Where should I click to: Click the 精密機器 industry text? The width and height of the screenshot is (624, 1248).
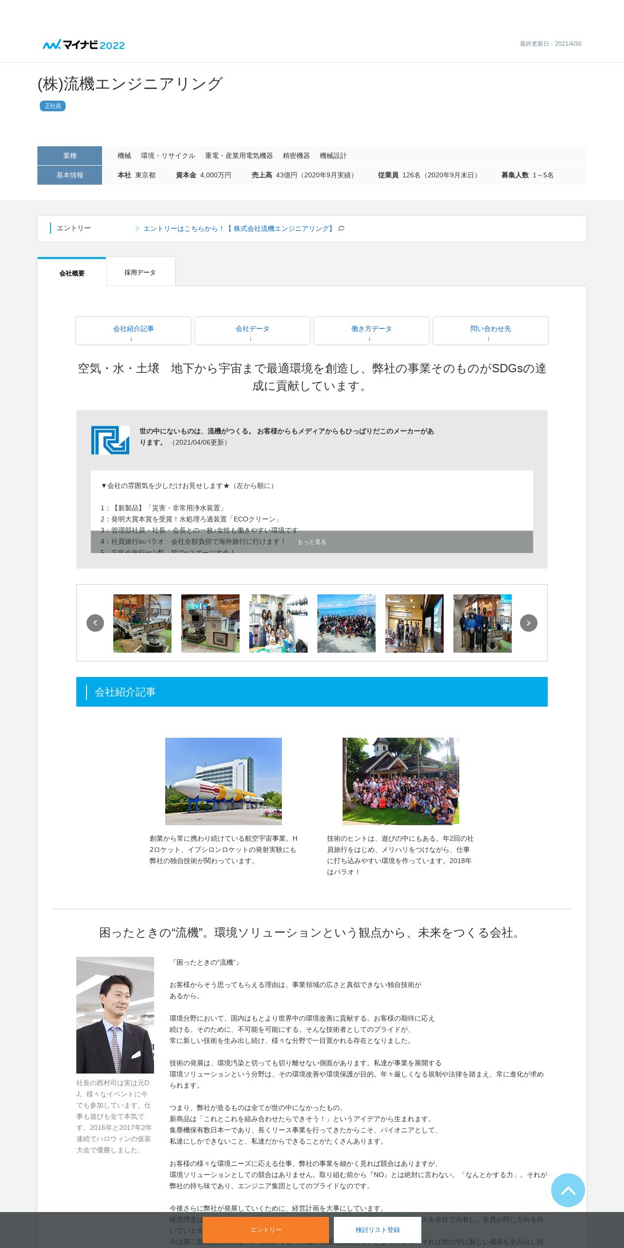click(296, 156)
